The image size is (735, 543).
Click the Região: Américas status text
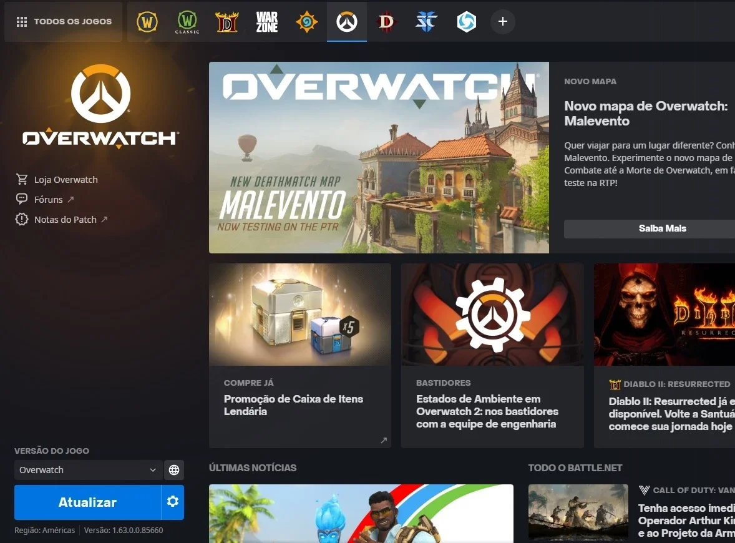click(44, 531)
